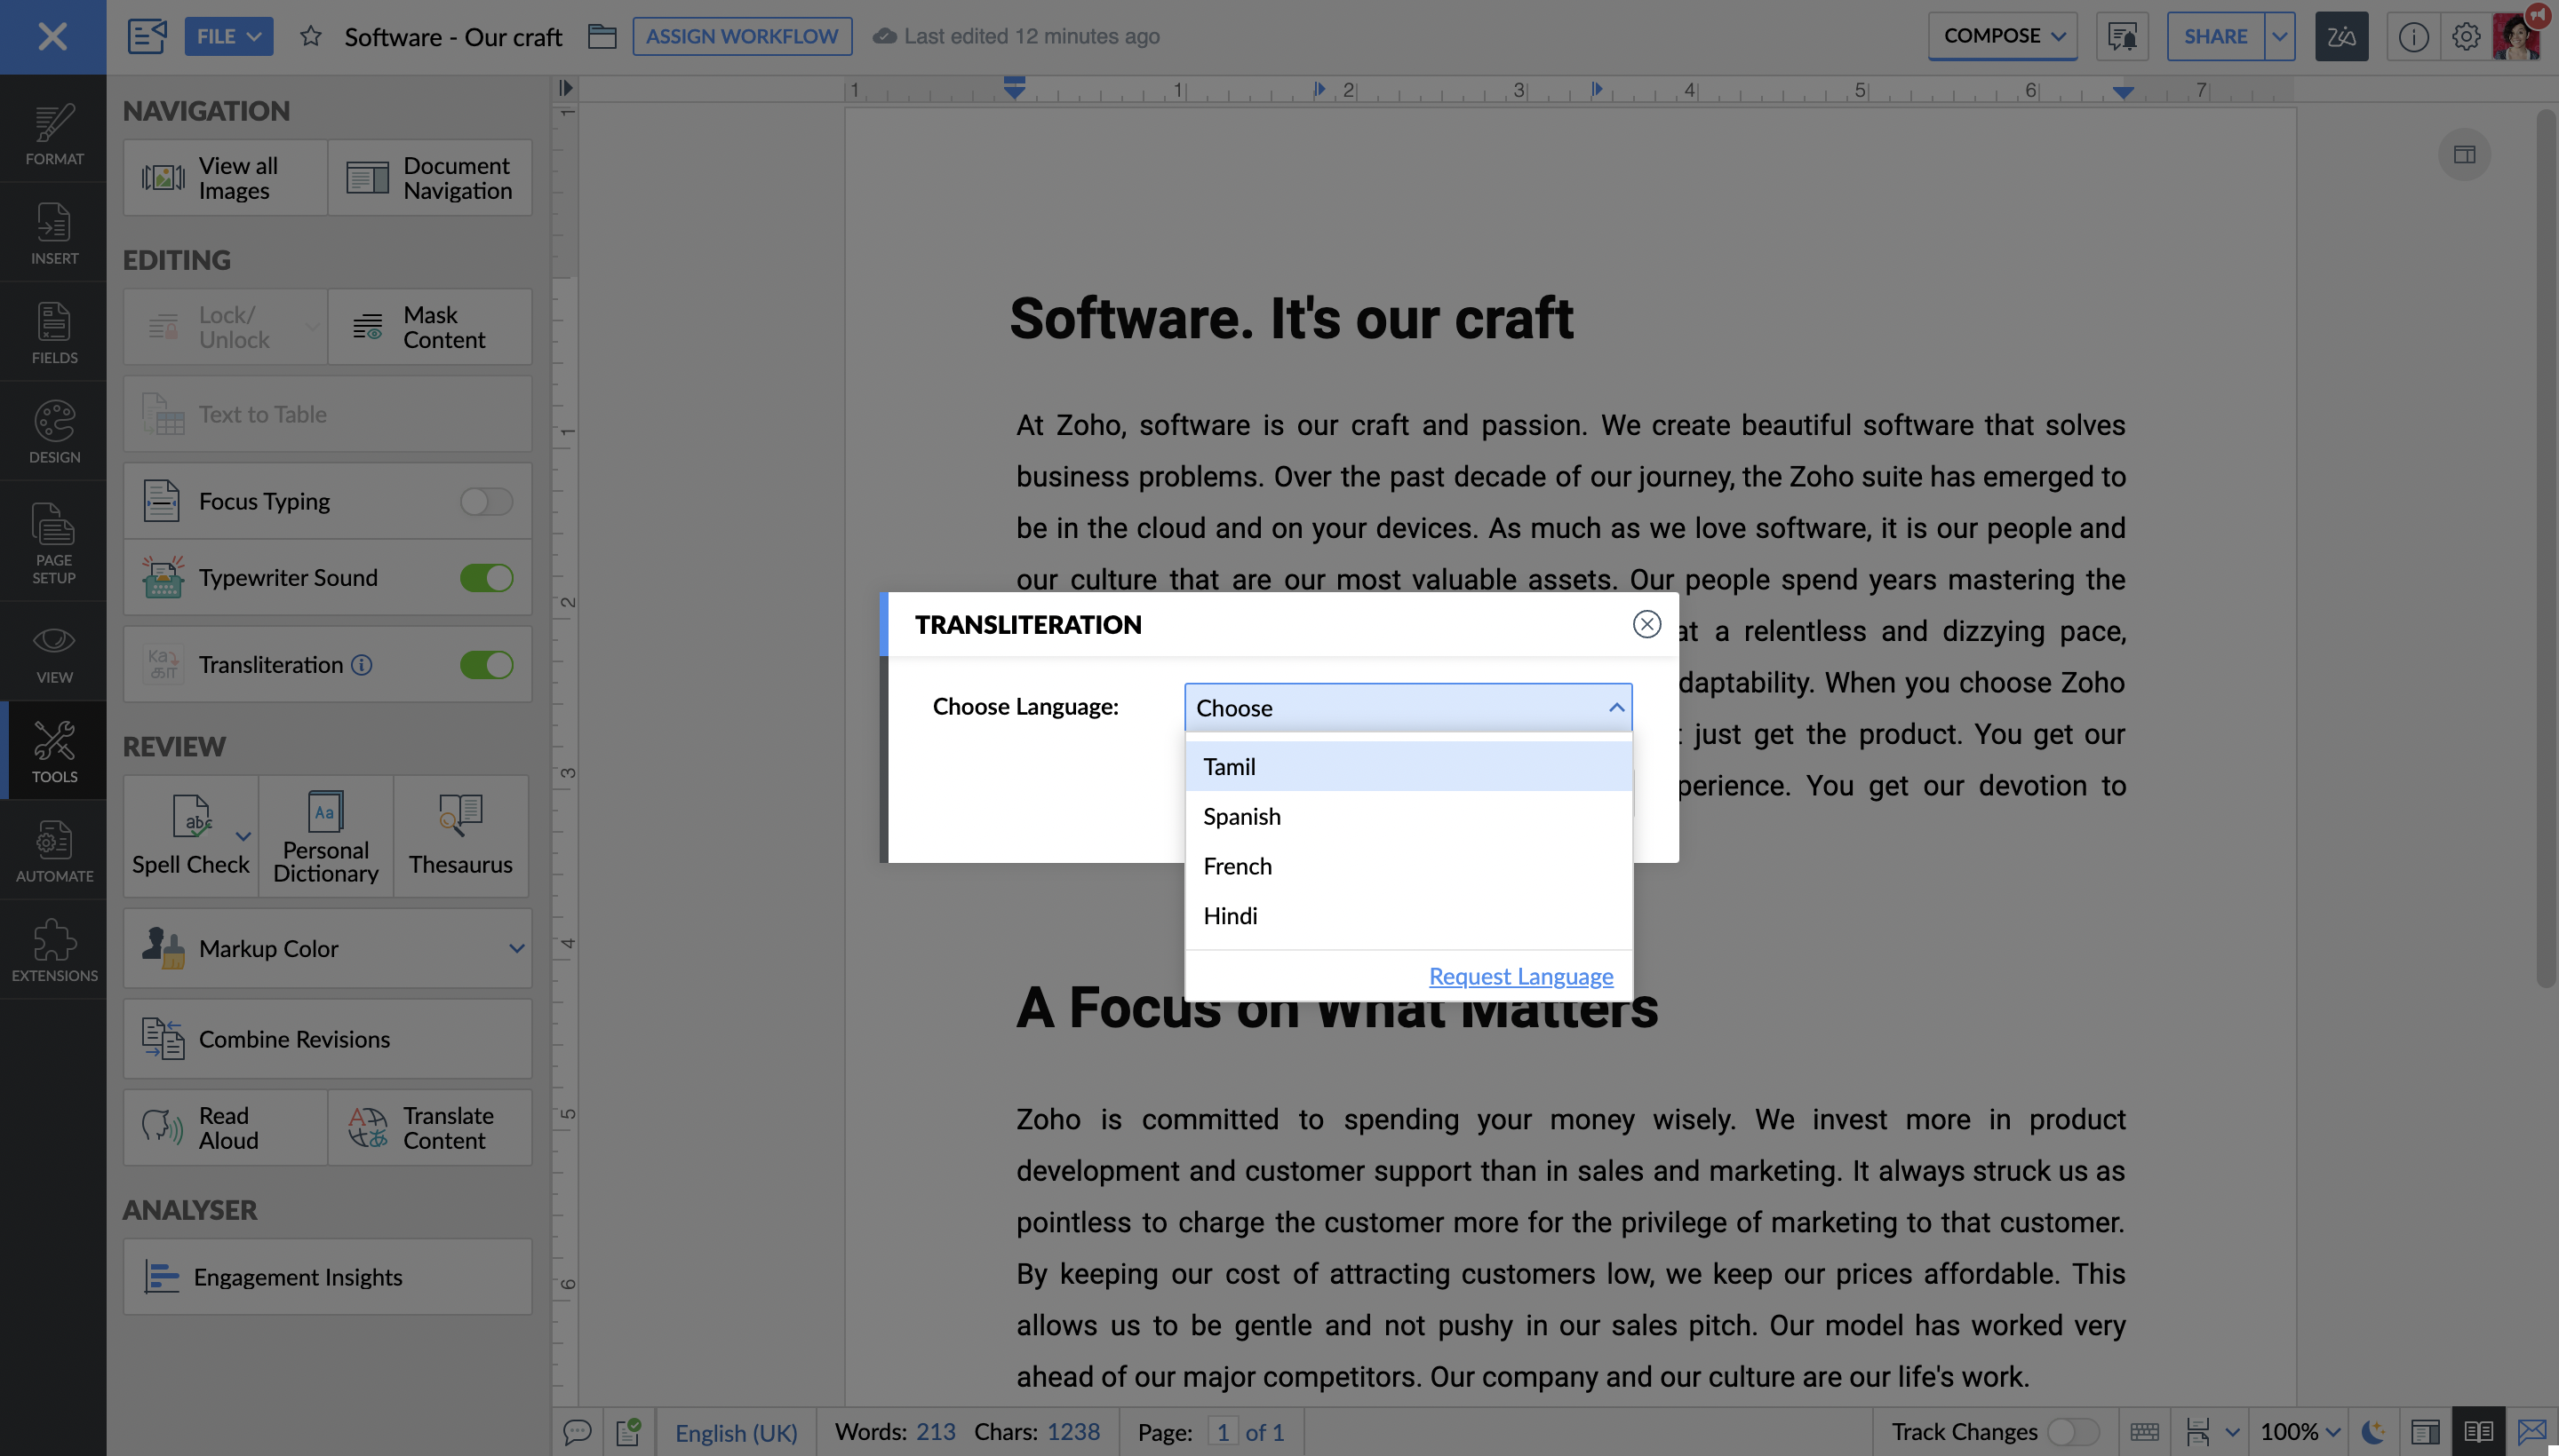This screenshot has height=1456, width=2559.
Task: Expand the Markup Color dropdown
Action: (x=515, y=948)
